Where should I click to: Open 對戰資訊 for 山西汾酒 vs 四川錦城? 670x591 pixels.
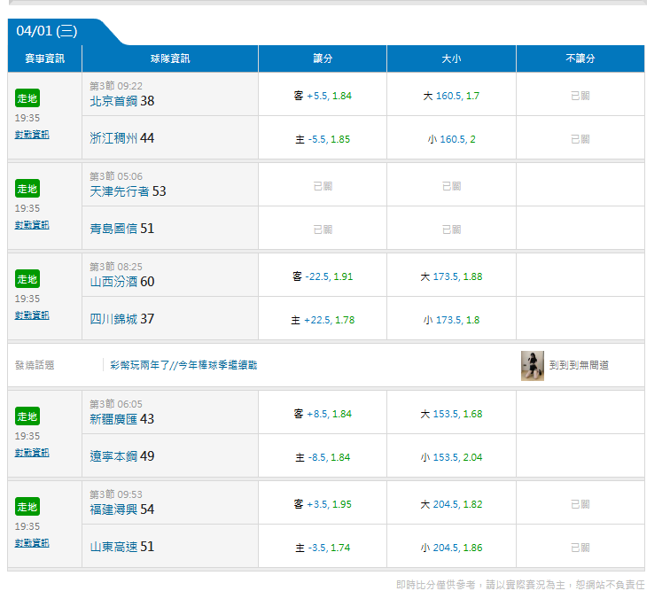click(x=32, y=315)
